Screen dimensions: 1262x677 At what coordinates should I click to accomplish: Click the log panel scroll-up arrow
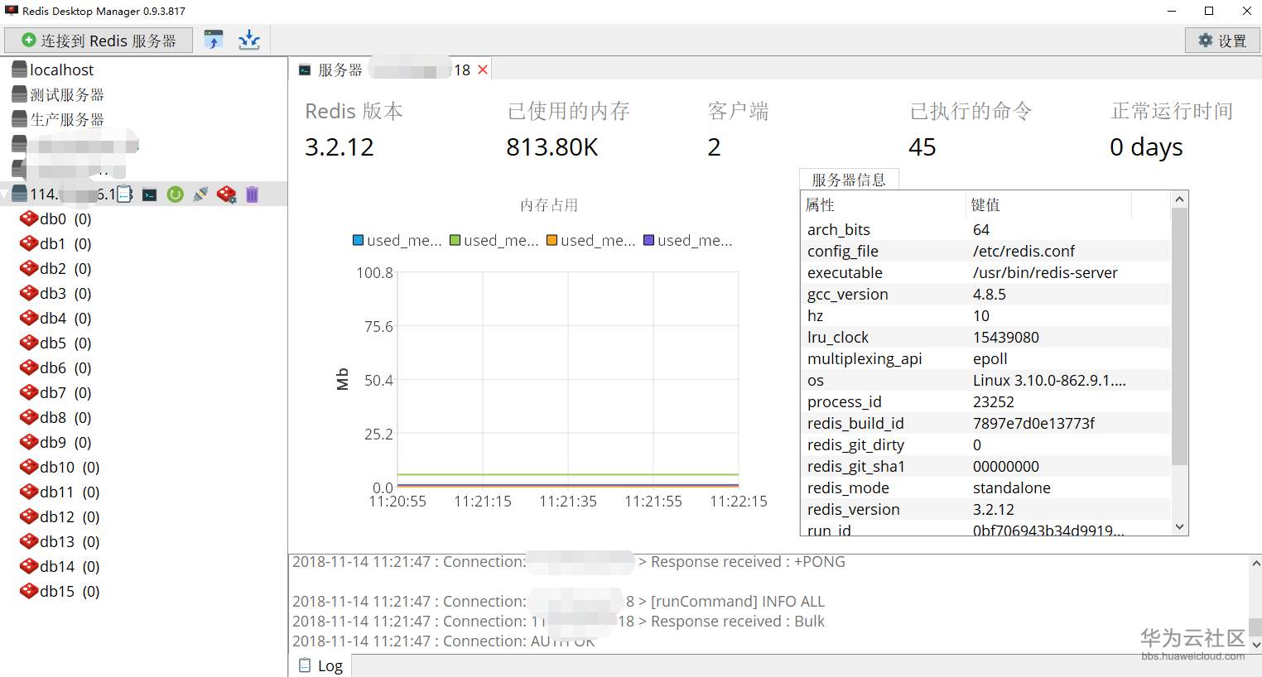coord(1255,563)
